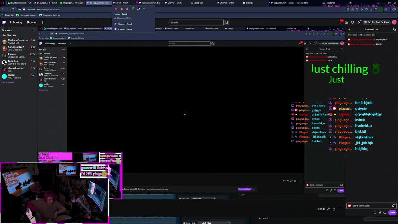The image size is (398, 224).
Task: Open the pink user avatar menu
Action: click(x=394, y=22)
